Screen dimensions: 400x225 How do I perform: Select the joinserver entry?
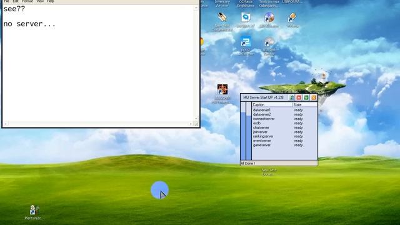pos(260,132)
